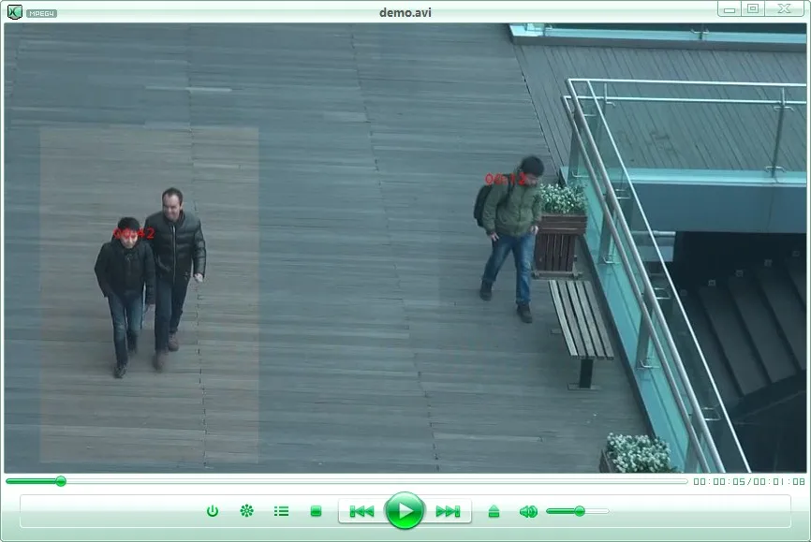The height and width of the screenshot is (542, 811).
Task: Click the red tracking label on the left pedestrian
Action: point(133,234)
